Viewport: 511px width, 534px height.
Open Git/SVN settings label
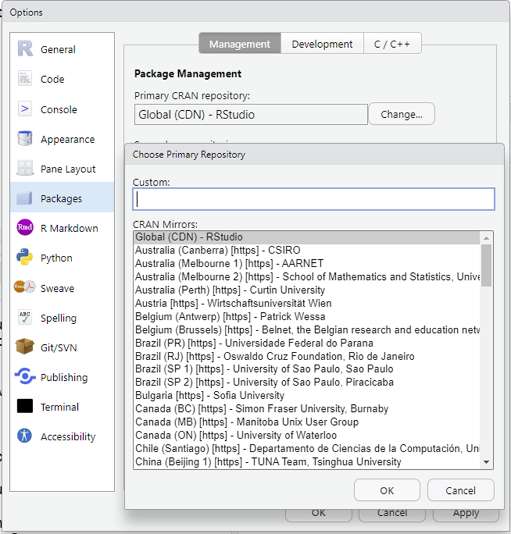(x=58, y=348)
